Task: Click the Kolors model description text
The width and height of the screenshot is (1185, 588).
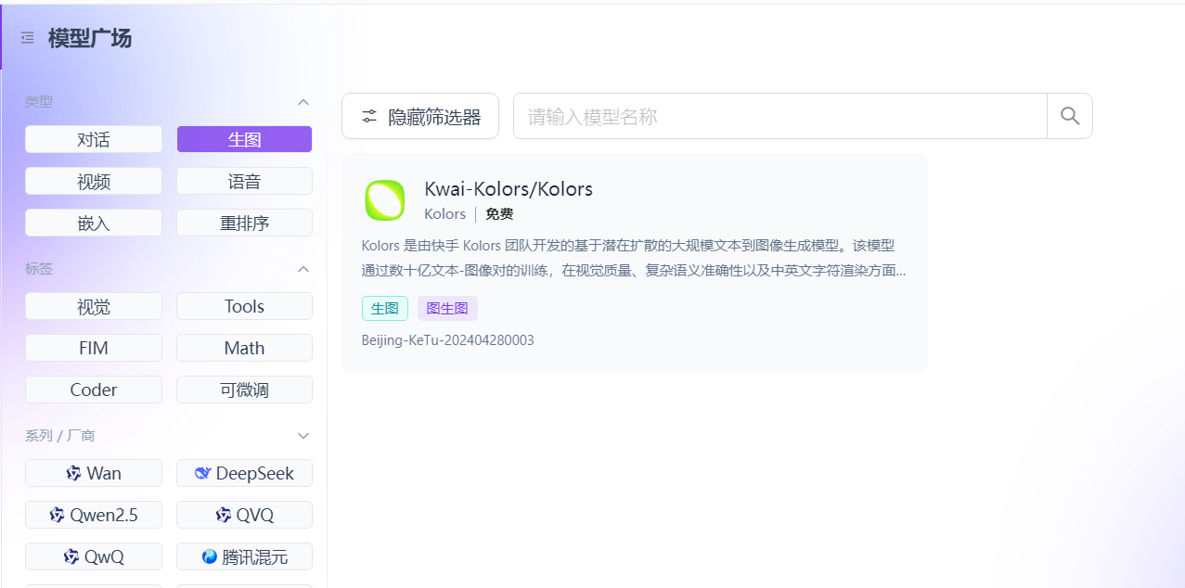Action: pos(634,259)
